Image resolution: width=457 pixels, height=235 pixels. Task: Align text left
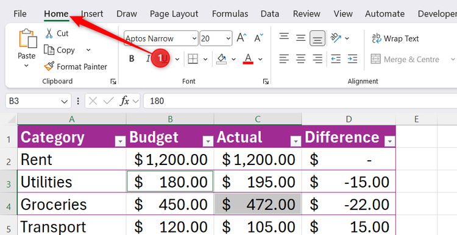(x=284, y=59)
